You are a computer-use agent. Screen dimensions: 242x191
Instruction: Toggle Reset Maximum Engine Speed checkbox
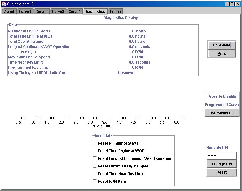tap(95, 166)
